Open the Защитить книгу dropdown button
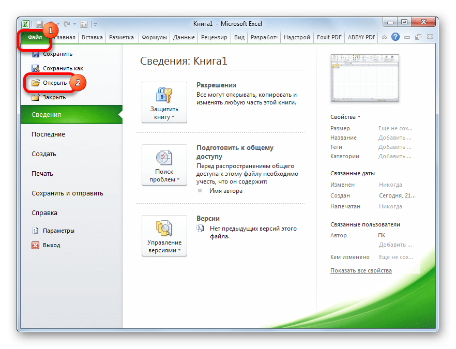This screenshot has width=456, height=349. [x=164, y=102]
